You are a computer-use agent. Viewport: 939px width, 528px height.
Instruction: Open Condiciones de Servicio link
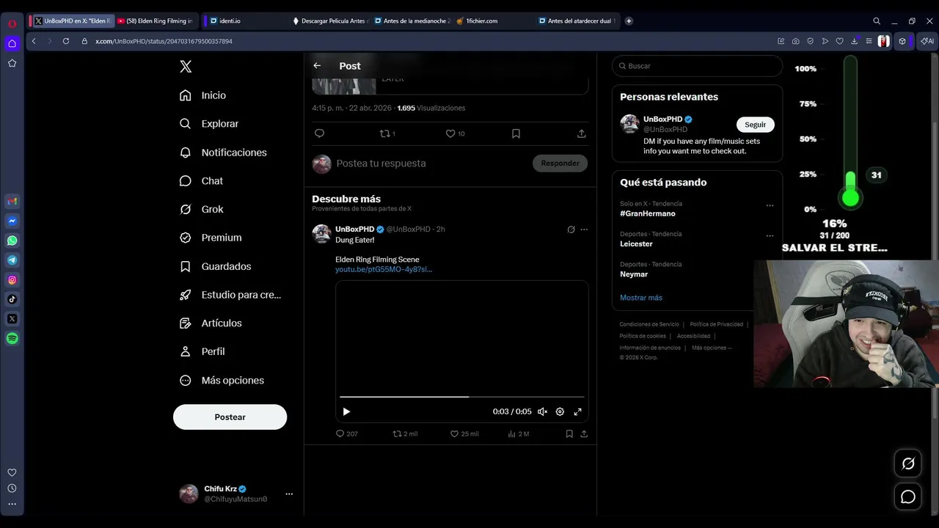coord(649,324)
